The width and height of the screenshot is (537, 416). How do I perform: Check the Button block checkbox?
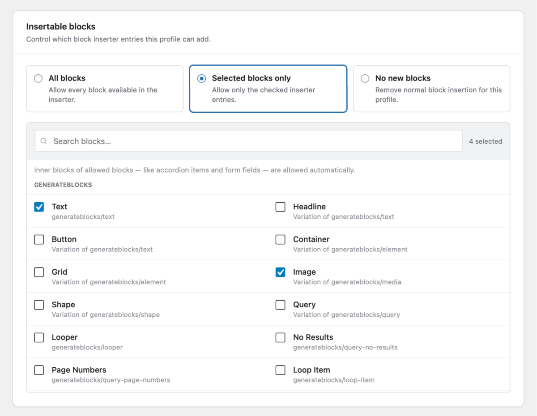click(x=39, y=239)
